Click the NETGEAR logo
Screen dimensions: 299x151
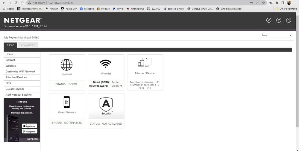point(23,20)
